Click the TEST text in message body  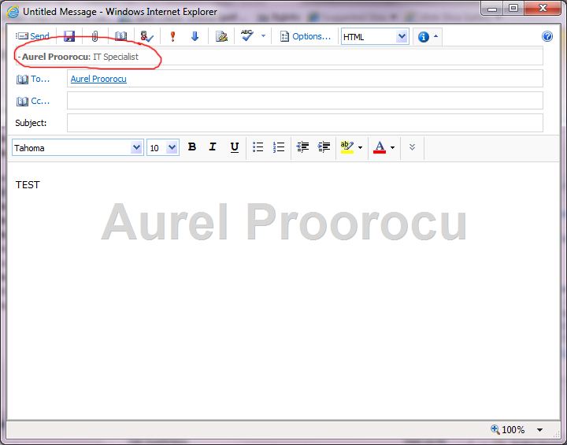[28, 185]
